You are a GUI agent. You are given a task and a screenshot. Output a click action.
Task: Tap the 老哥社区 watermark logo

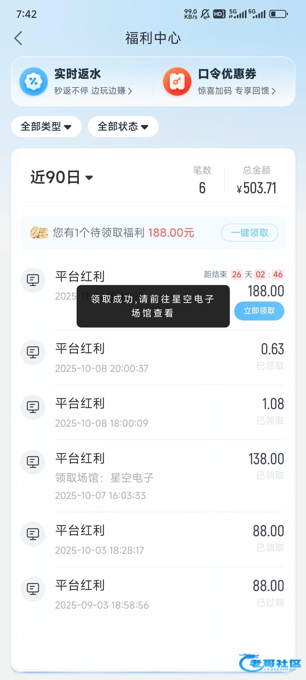[x=269, y=663]
